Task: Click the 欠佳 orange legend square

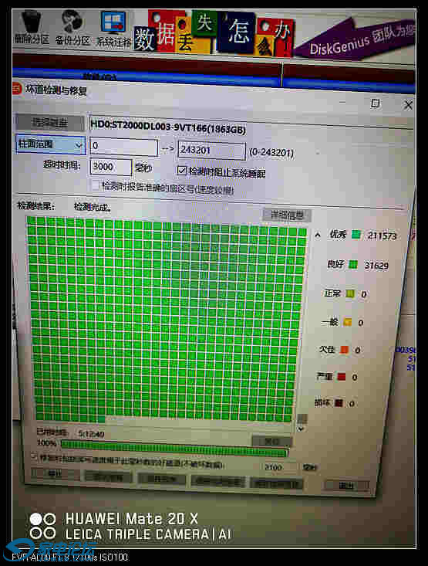Action: pos(345,350)
